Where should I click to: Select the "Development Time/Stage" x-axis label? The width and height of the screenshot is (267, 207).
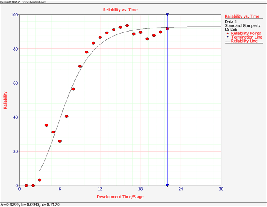coord(119,196)
